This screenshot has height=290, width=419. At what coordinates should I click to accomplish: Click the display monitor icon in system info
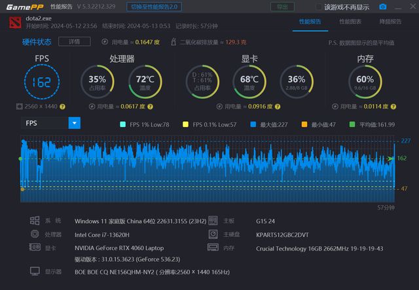(x=34, y=271)
